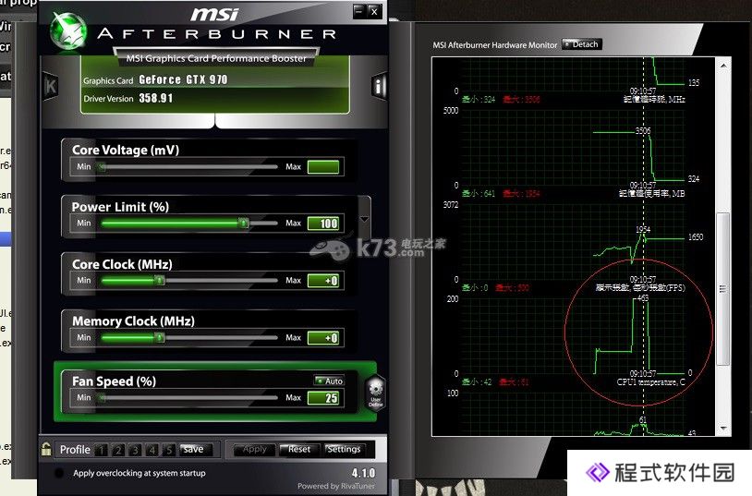Click the Power Limit value field showing 100

click(x=323, y=223)
